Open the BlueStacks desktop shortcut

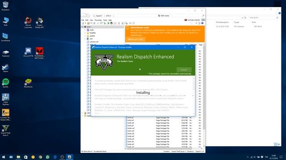28,83
